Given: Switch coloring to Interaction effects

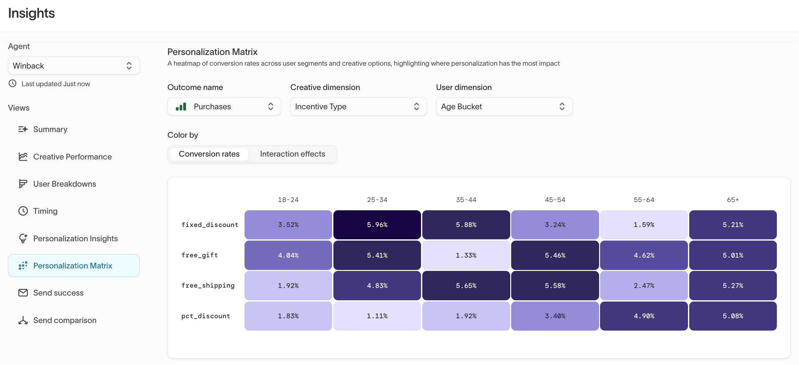Looking at the screenshot, I should [293, 154].
